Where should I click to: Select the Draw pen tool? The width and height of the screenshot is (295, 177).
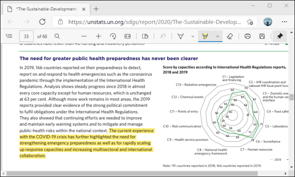tap(181, 36)
